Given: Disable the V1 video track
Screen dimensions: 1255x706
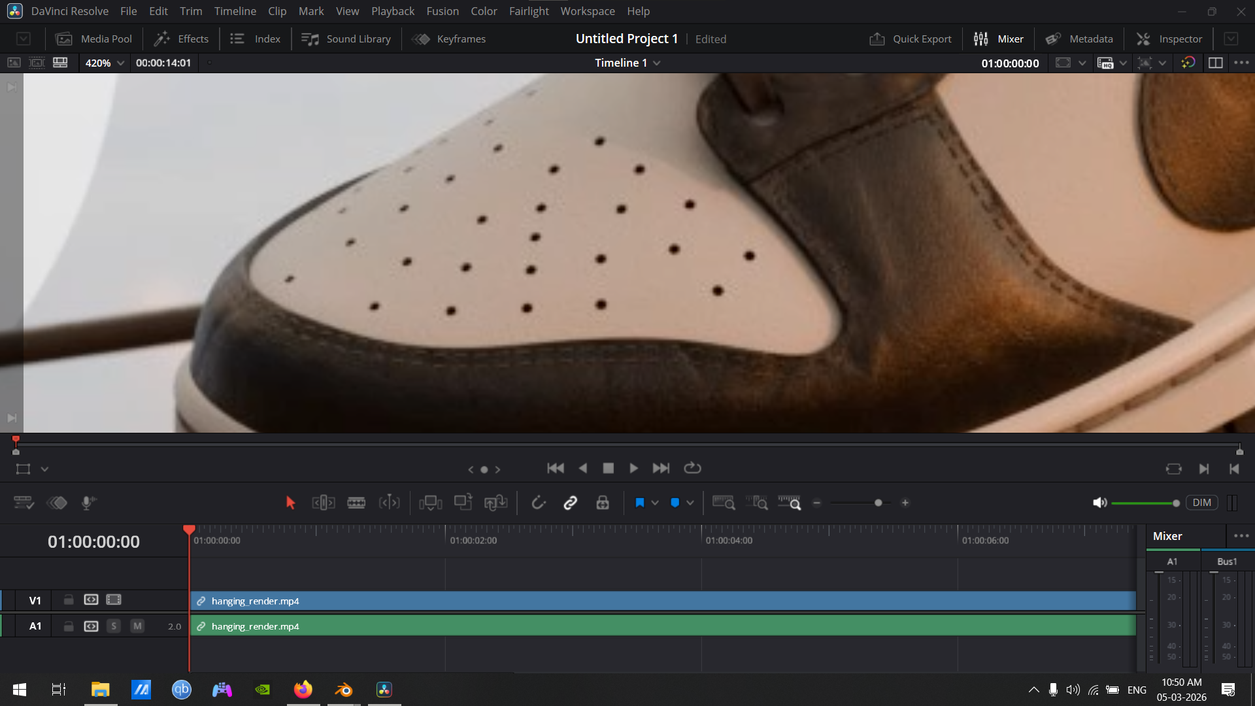Looking at the screenshot, I should click(114, 599).
